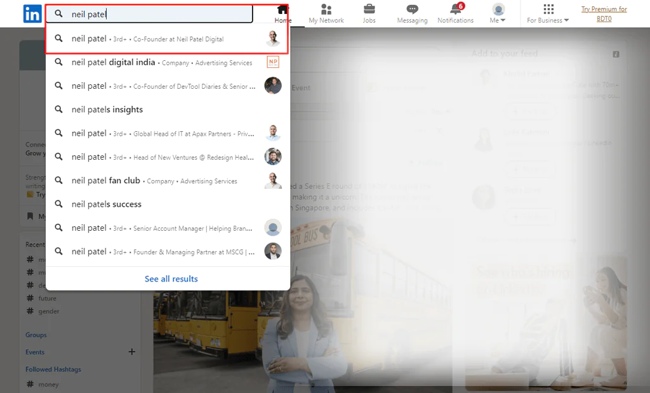Click the plus icon next to Events
Screen dimensions: 650x393
pyautogui.click(x=132, y=352)
